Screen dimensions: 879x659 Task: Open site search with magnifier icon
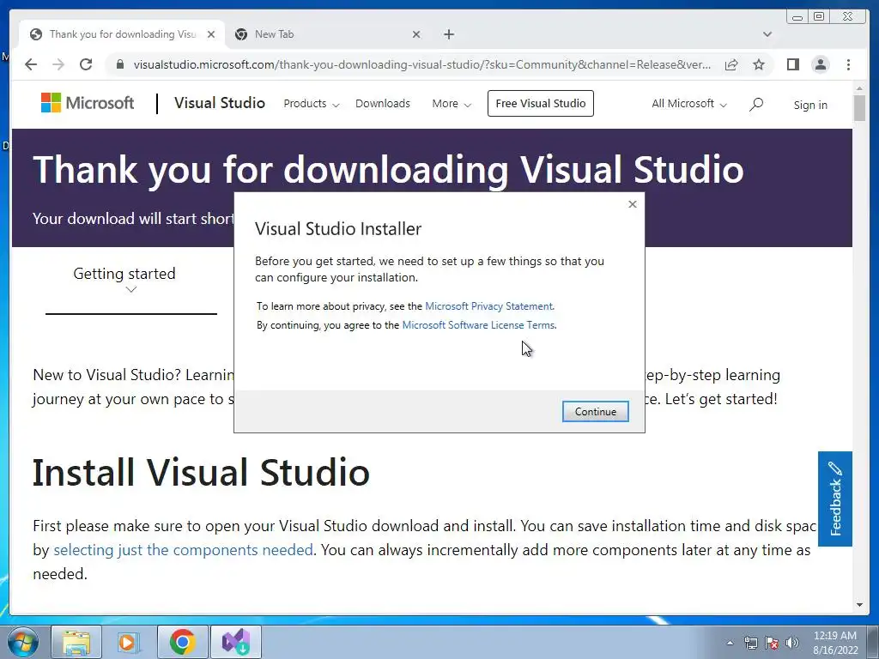click(756, 104)
